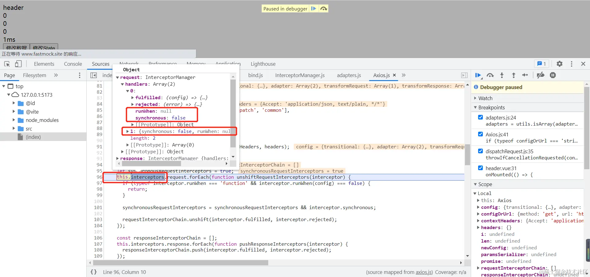
Task: Expand the @vite folder
Action: pos(14,111)
